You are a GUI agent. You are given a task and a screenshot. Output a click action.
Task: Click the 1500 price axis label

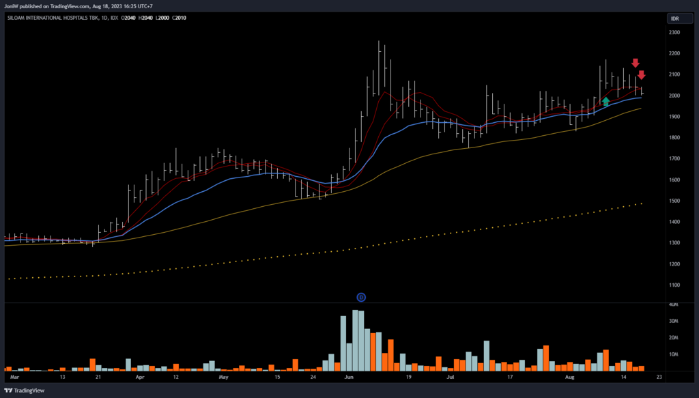point(674,201)
